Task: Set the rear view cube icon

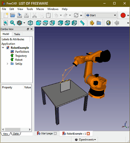Action: click(60, 23)
